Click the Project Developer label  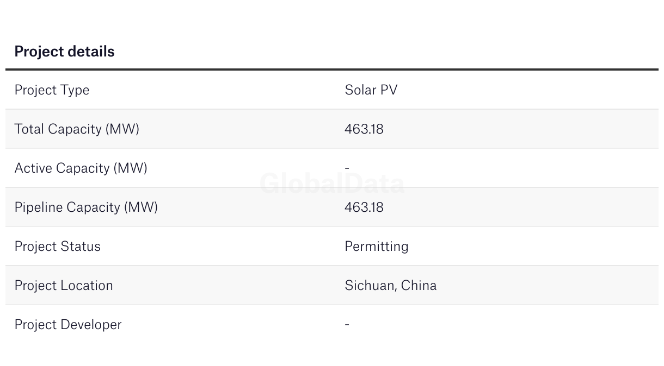coord(68,325)
